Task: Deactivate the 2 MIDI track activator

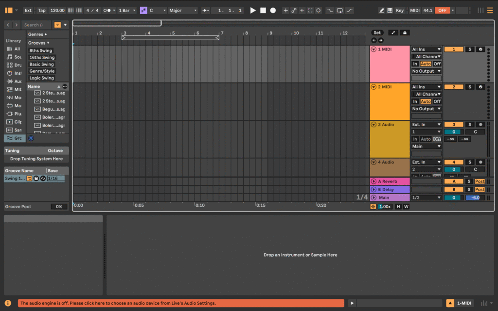Action: pyautogui.click(x=454, y=87)
